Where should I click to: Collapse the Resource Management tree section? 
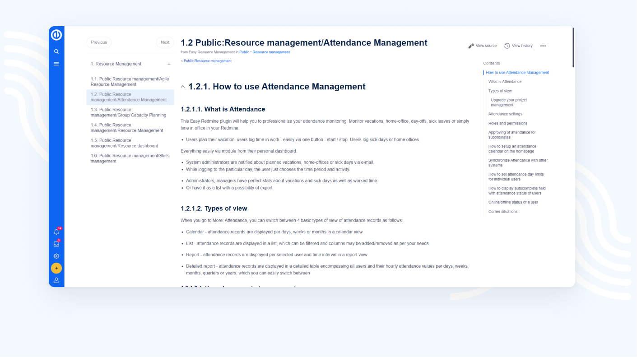[x=169, y=64]
